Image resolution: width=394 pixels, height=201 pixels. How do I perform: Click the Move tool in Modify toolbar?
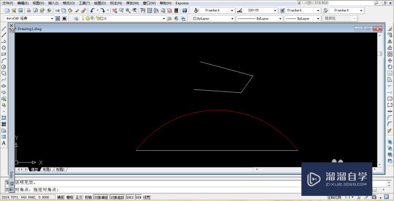click(390, 60)
